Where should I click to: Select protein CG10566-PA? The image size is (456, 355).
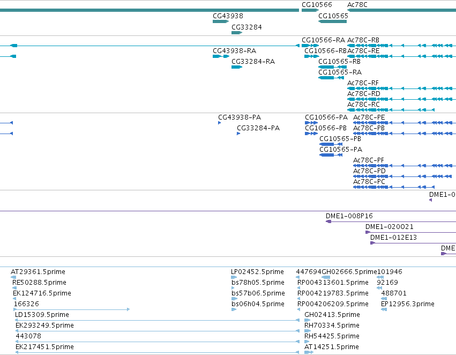[326, 117]
